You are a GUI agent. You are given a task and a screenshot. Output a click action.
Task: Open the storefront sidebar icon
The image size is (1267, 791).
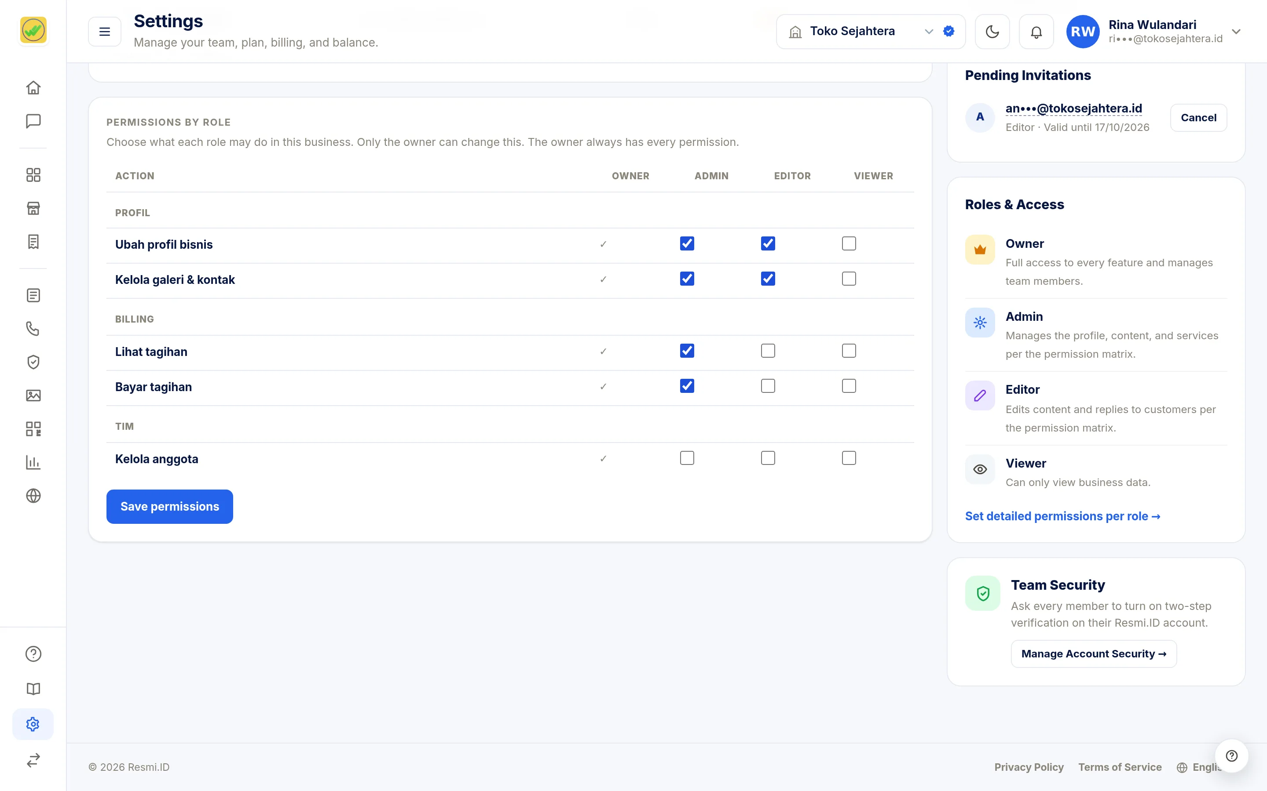coord(33,208)
